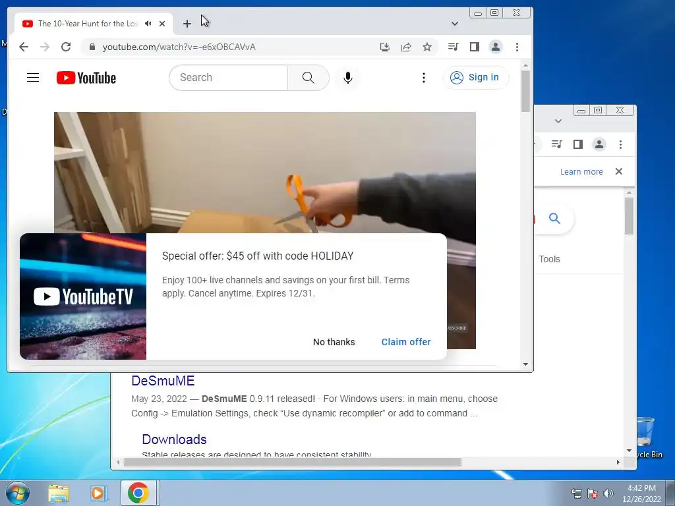This screenshot has width=675, height=506.
Task: Click the video player showing scissors
Action: point(265,172)
